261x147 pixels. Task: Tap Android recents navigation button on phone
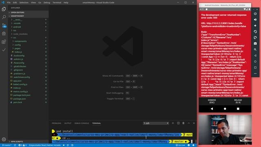click(x=238, y=109)
